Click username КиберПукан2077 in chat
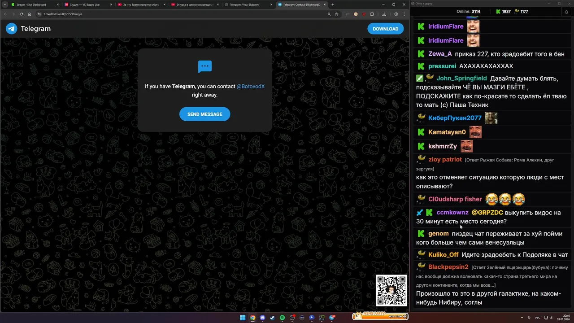Screen dimensions: 574x323 pyautogui.click(x=455, y=118)
